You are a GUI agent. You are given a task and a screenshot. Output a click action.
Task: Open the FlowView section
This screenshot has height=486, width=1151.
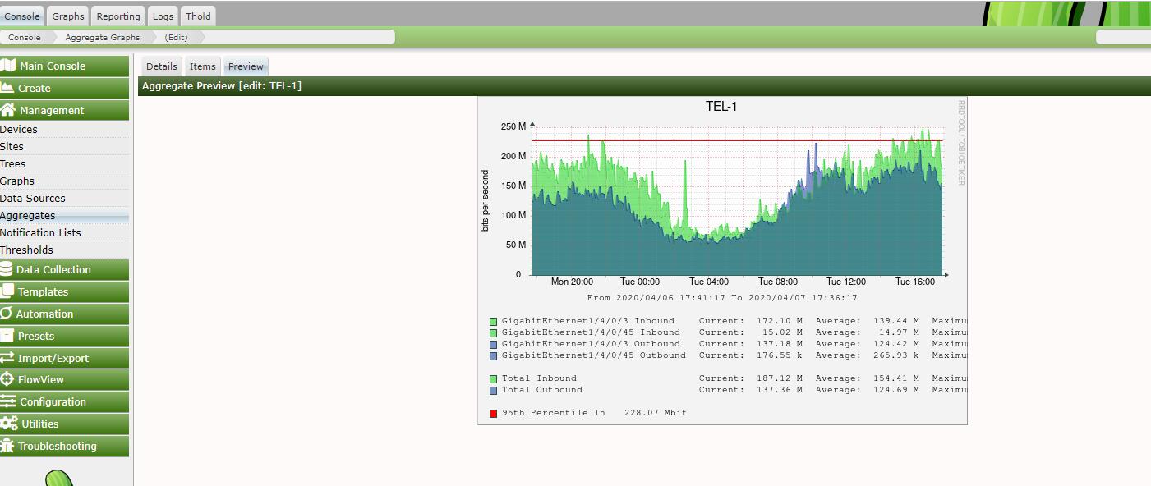65,379
